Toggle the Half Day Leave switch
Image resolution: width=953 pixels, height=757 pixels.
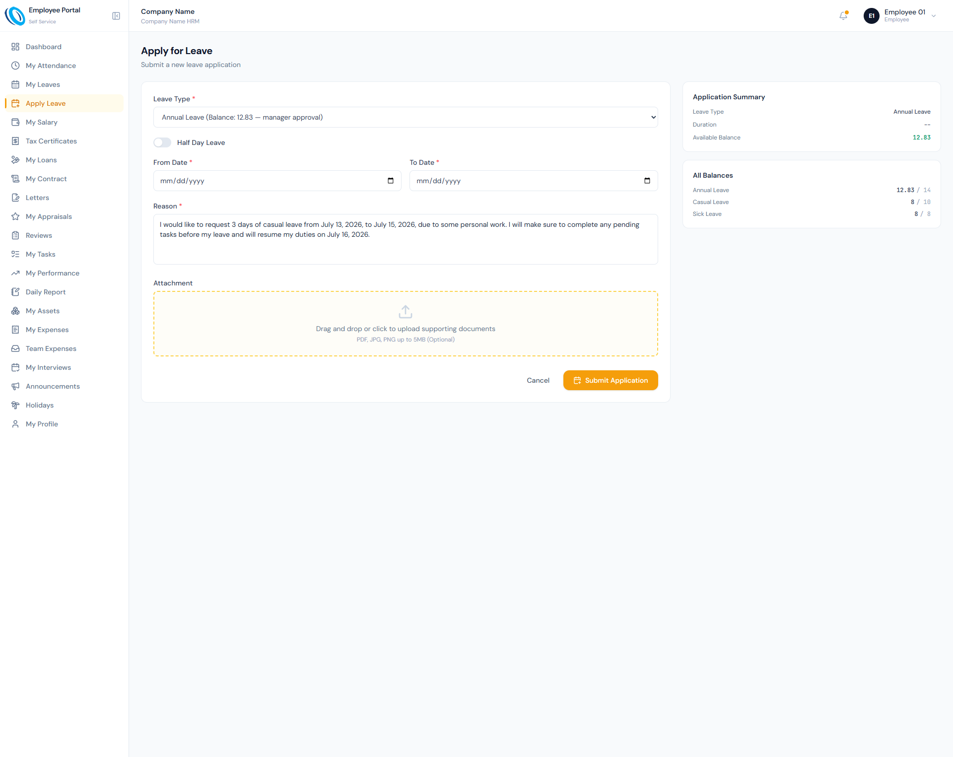pos(162,142)
